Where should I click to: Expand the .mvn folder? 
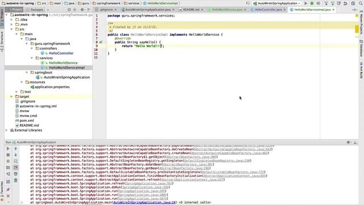(x=11, y=24)
